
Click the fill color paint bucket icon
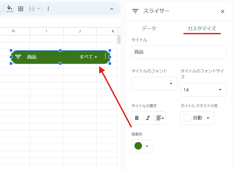click(10, 9)
